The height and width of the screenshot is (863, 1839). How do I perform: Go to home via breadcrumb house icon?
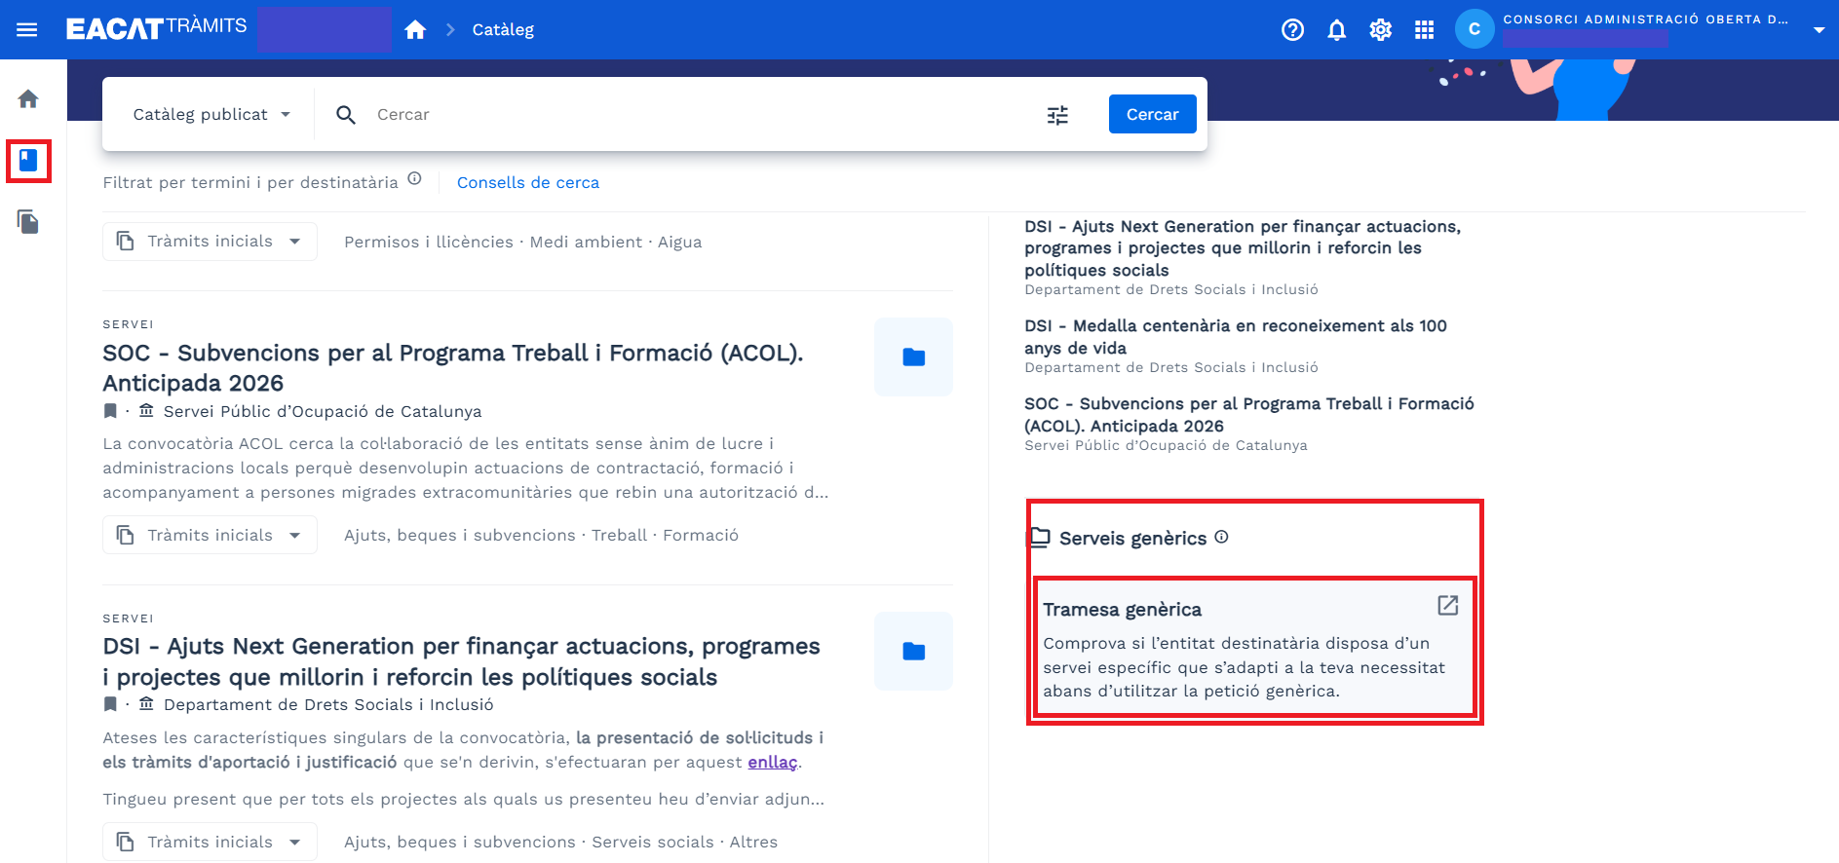[x=415, y=29]
